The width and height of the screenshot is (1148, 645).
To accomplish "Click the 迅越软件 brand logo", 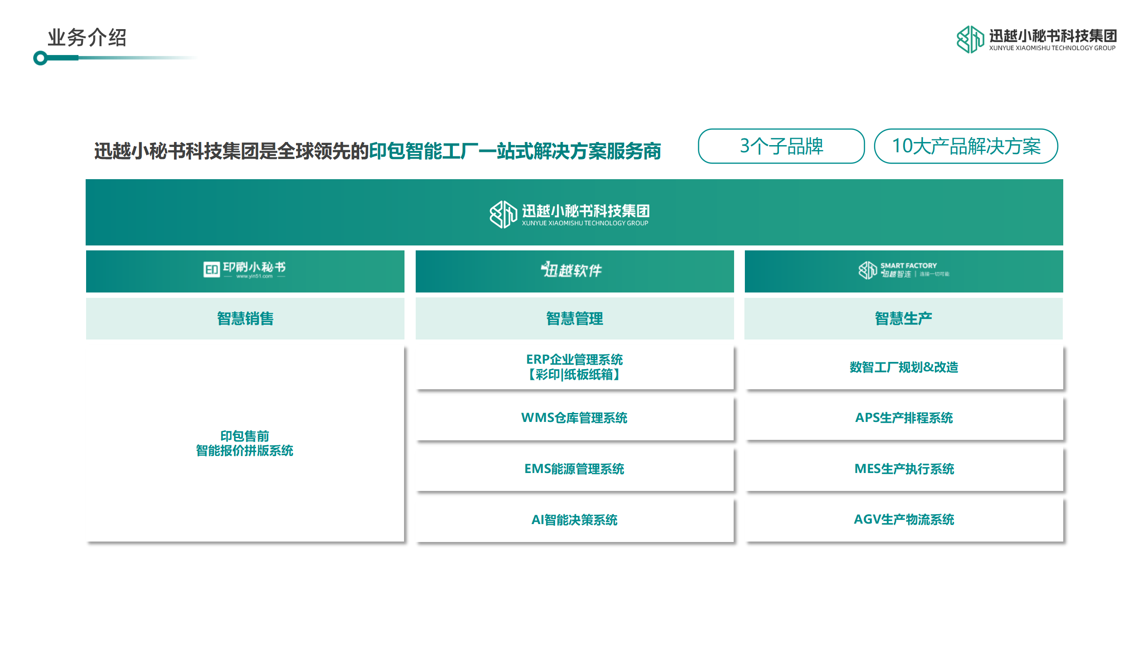I will (x=572, y=270).
